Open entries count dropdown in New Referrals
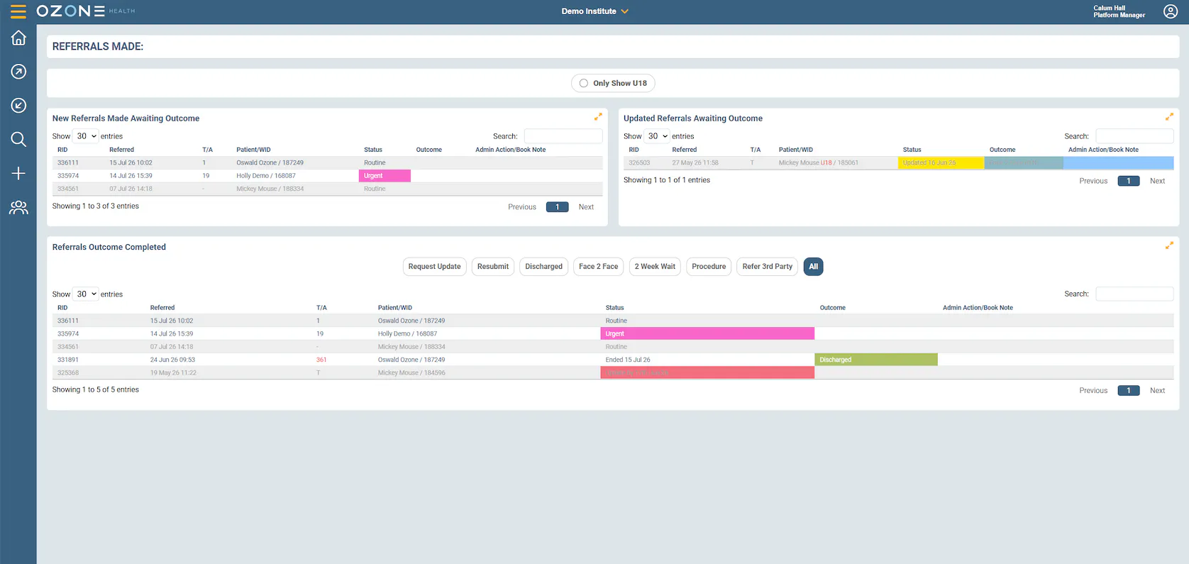The width and height of the screenshot is (1189, 564). coord(87,136)
